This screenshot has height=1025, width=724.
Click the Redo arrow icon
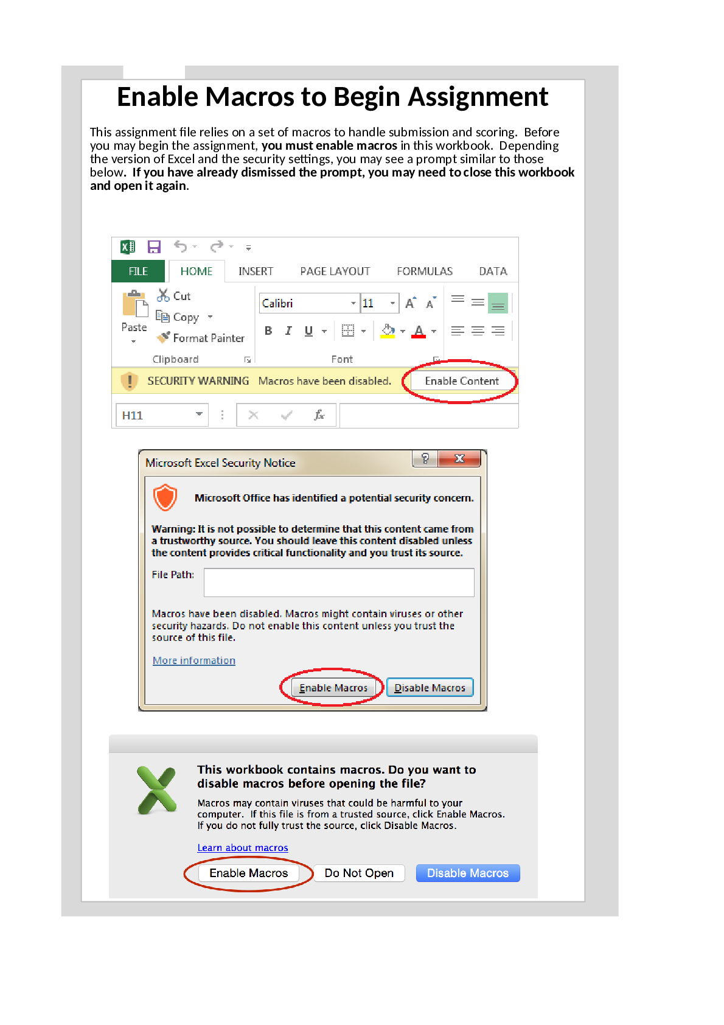click(x=217, y=246)
